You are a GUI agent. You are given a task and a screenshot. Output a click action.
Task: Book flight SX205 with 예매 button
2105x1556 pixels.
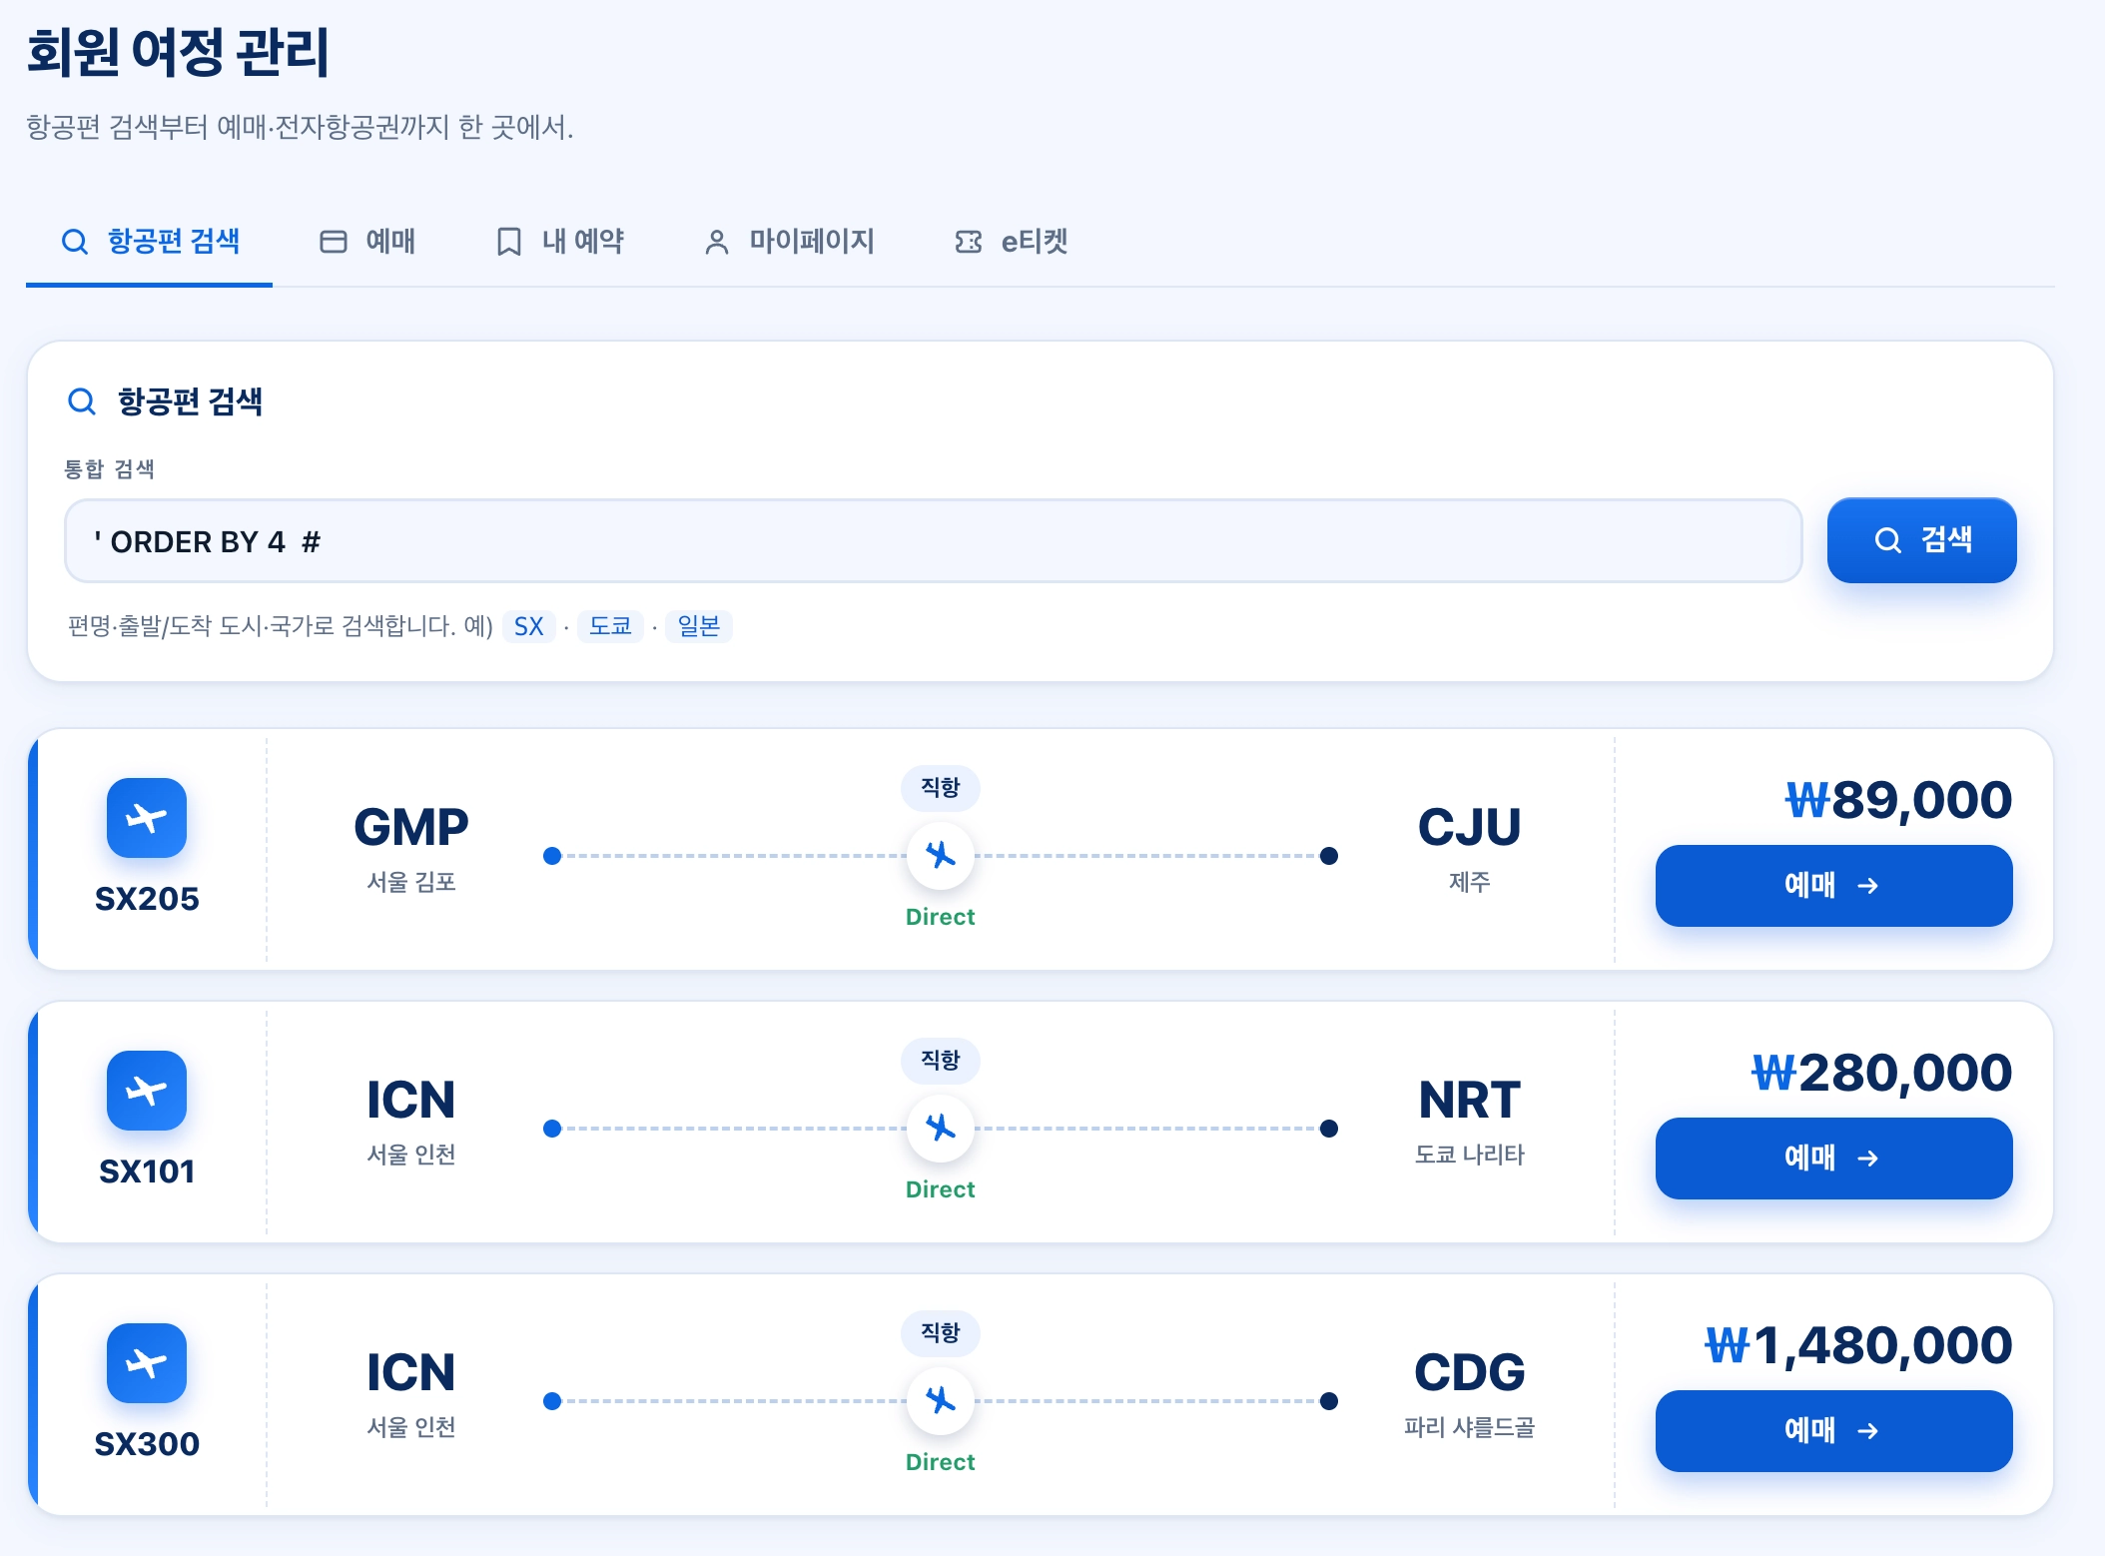pyautogui.click(x=1833, y=886)
